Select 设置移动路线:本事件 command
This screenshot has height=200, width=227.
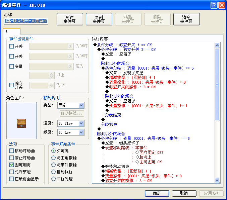click(x=124, y=148)
